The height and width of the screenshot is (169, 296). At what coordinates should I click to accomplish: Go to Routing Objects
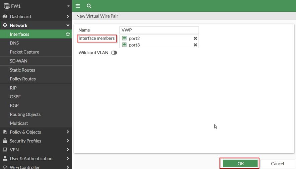(x=36, y=114)
